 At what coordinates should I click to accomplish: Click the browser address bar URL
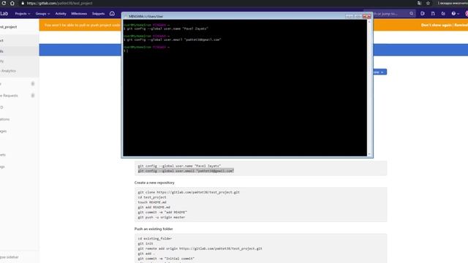tap(60, 3)
